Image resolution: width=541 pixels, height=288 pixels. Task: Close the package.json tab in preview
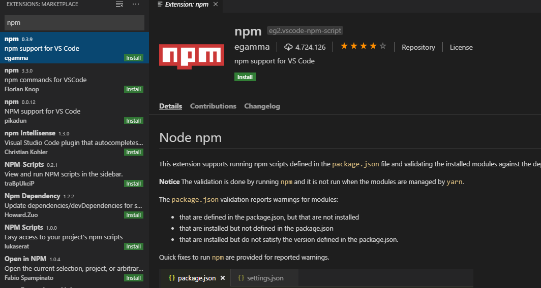(x=223, y=278)
